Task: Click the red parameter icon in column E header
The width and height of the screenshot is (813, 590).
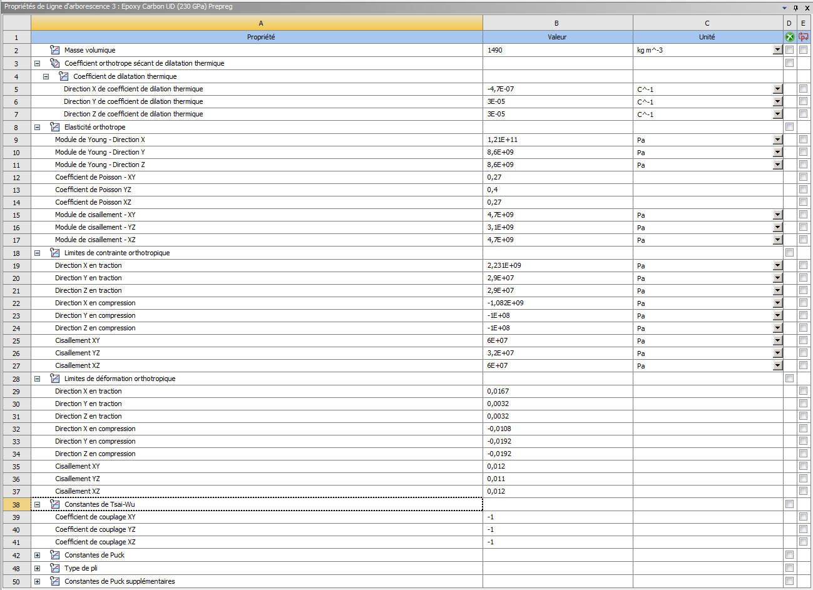Action: pyautogui.click(x=803, y=37)
